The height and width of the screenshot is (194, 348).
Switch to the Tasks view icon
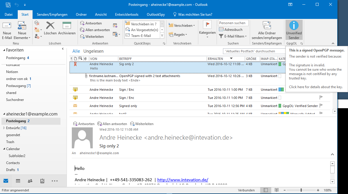[42, 181]
